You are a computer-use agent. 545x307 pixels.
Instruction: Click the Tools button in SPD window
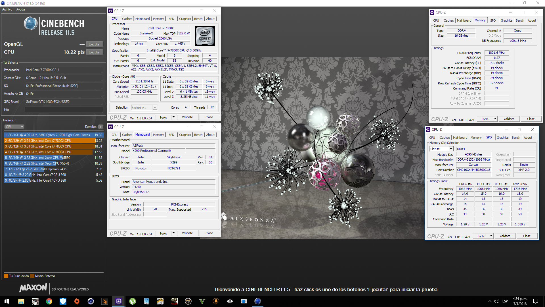[x=481, y=236]
